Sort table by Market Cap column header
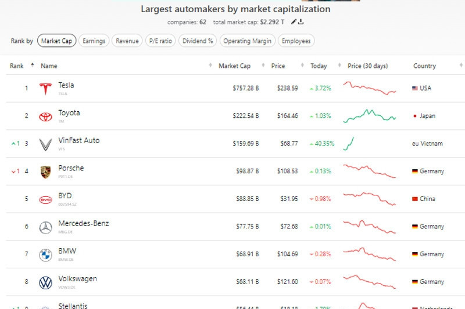Image resolution: width=465 pixels, height=309 pixels. [234, 66]
